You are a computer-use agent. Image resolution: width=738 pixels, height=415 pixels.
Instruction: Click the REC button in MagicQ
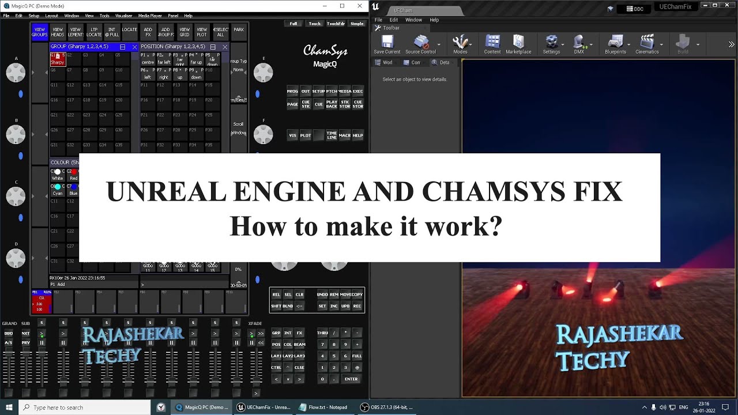(x=357, y=306)
